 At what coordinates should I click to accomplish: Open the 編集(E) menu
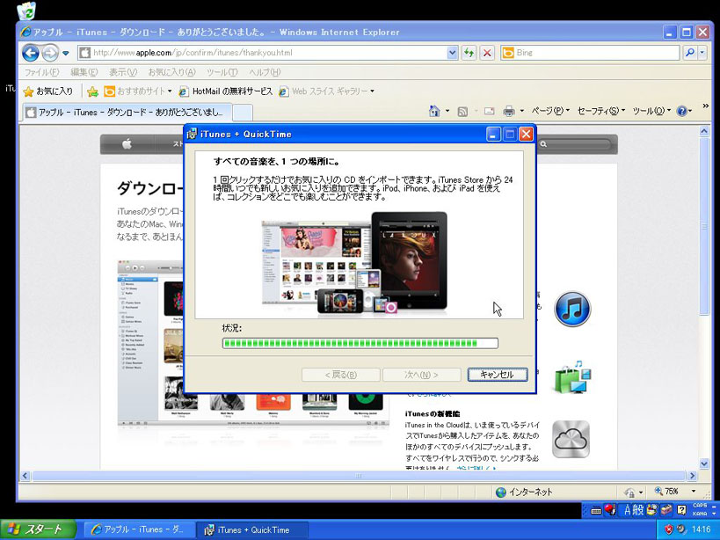click(x=84, y=72)
